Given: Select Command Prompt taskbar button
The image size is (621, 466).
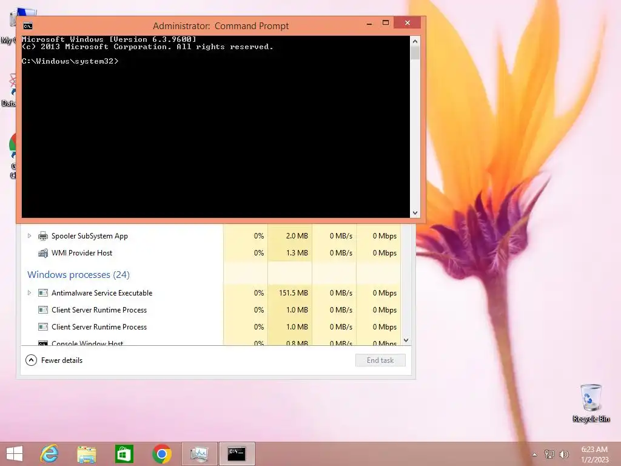Looking at the screenshot, I should pyautogui.click(x=237, y=454).
